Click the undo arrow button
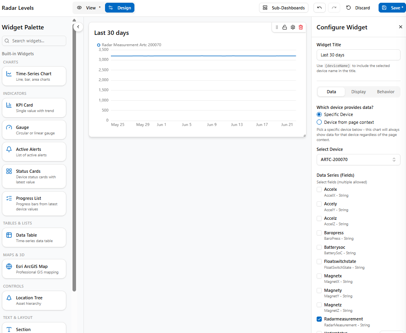Image resolution: width=406 pixels, height=333 pixels. (319, 8)
